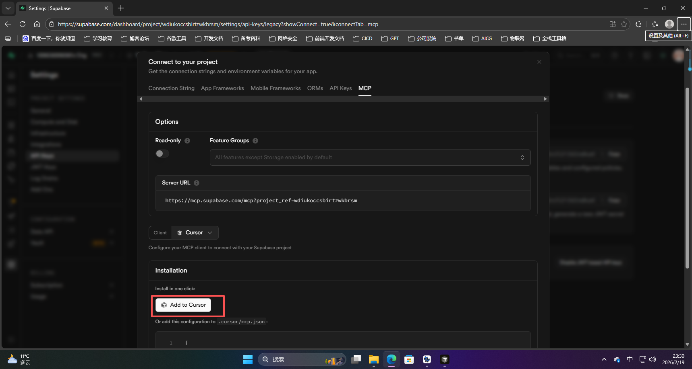
Task: Open a new browser tab
Action: (x=121, y=8)
